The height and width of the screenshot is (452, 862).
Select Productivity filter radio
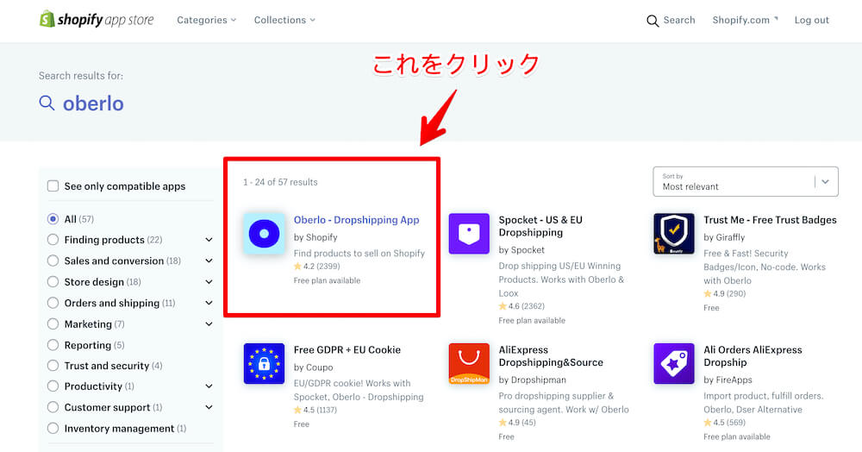[53, 386]
